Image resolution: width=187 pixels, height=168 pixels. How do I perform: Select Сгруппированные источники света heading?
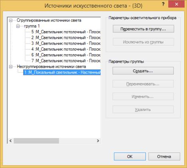click(x=49, y=20)
